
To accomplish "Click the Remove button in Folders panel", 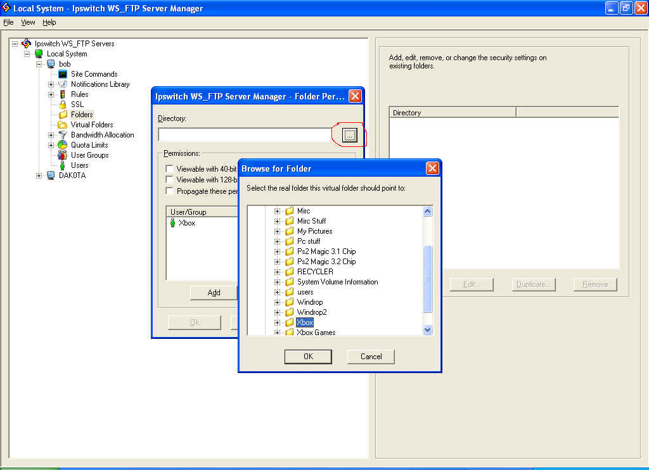I will pos(595,284).
